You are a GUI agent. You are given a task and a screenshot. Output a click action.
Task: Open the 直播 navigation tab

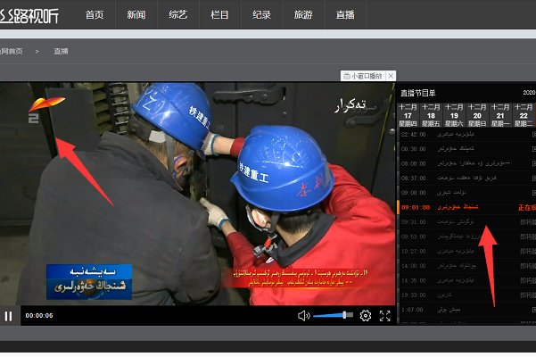pos(345,14)
